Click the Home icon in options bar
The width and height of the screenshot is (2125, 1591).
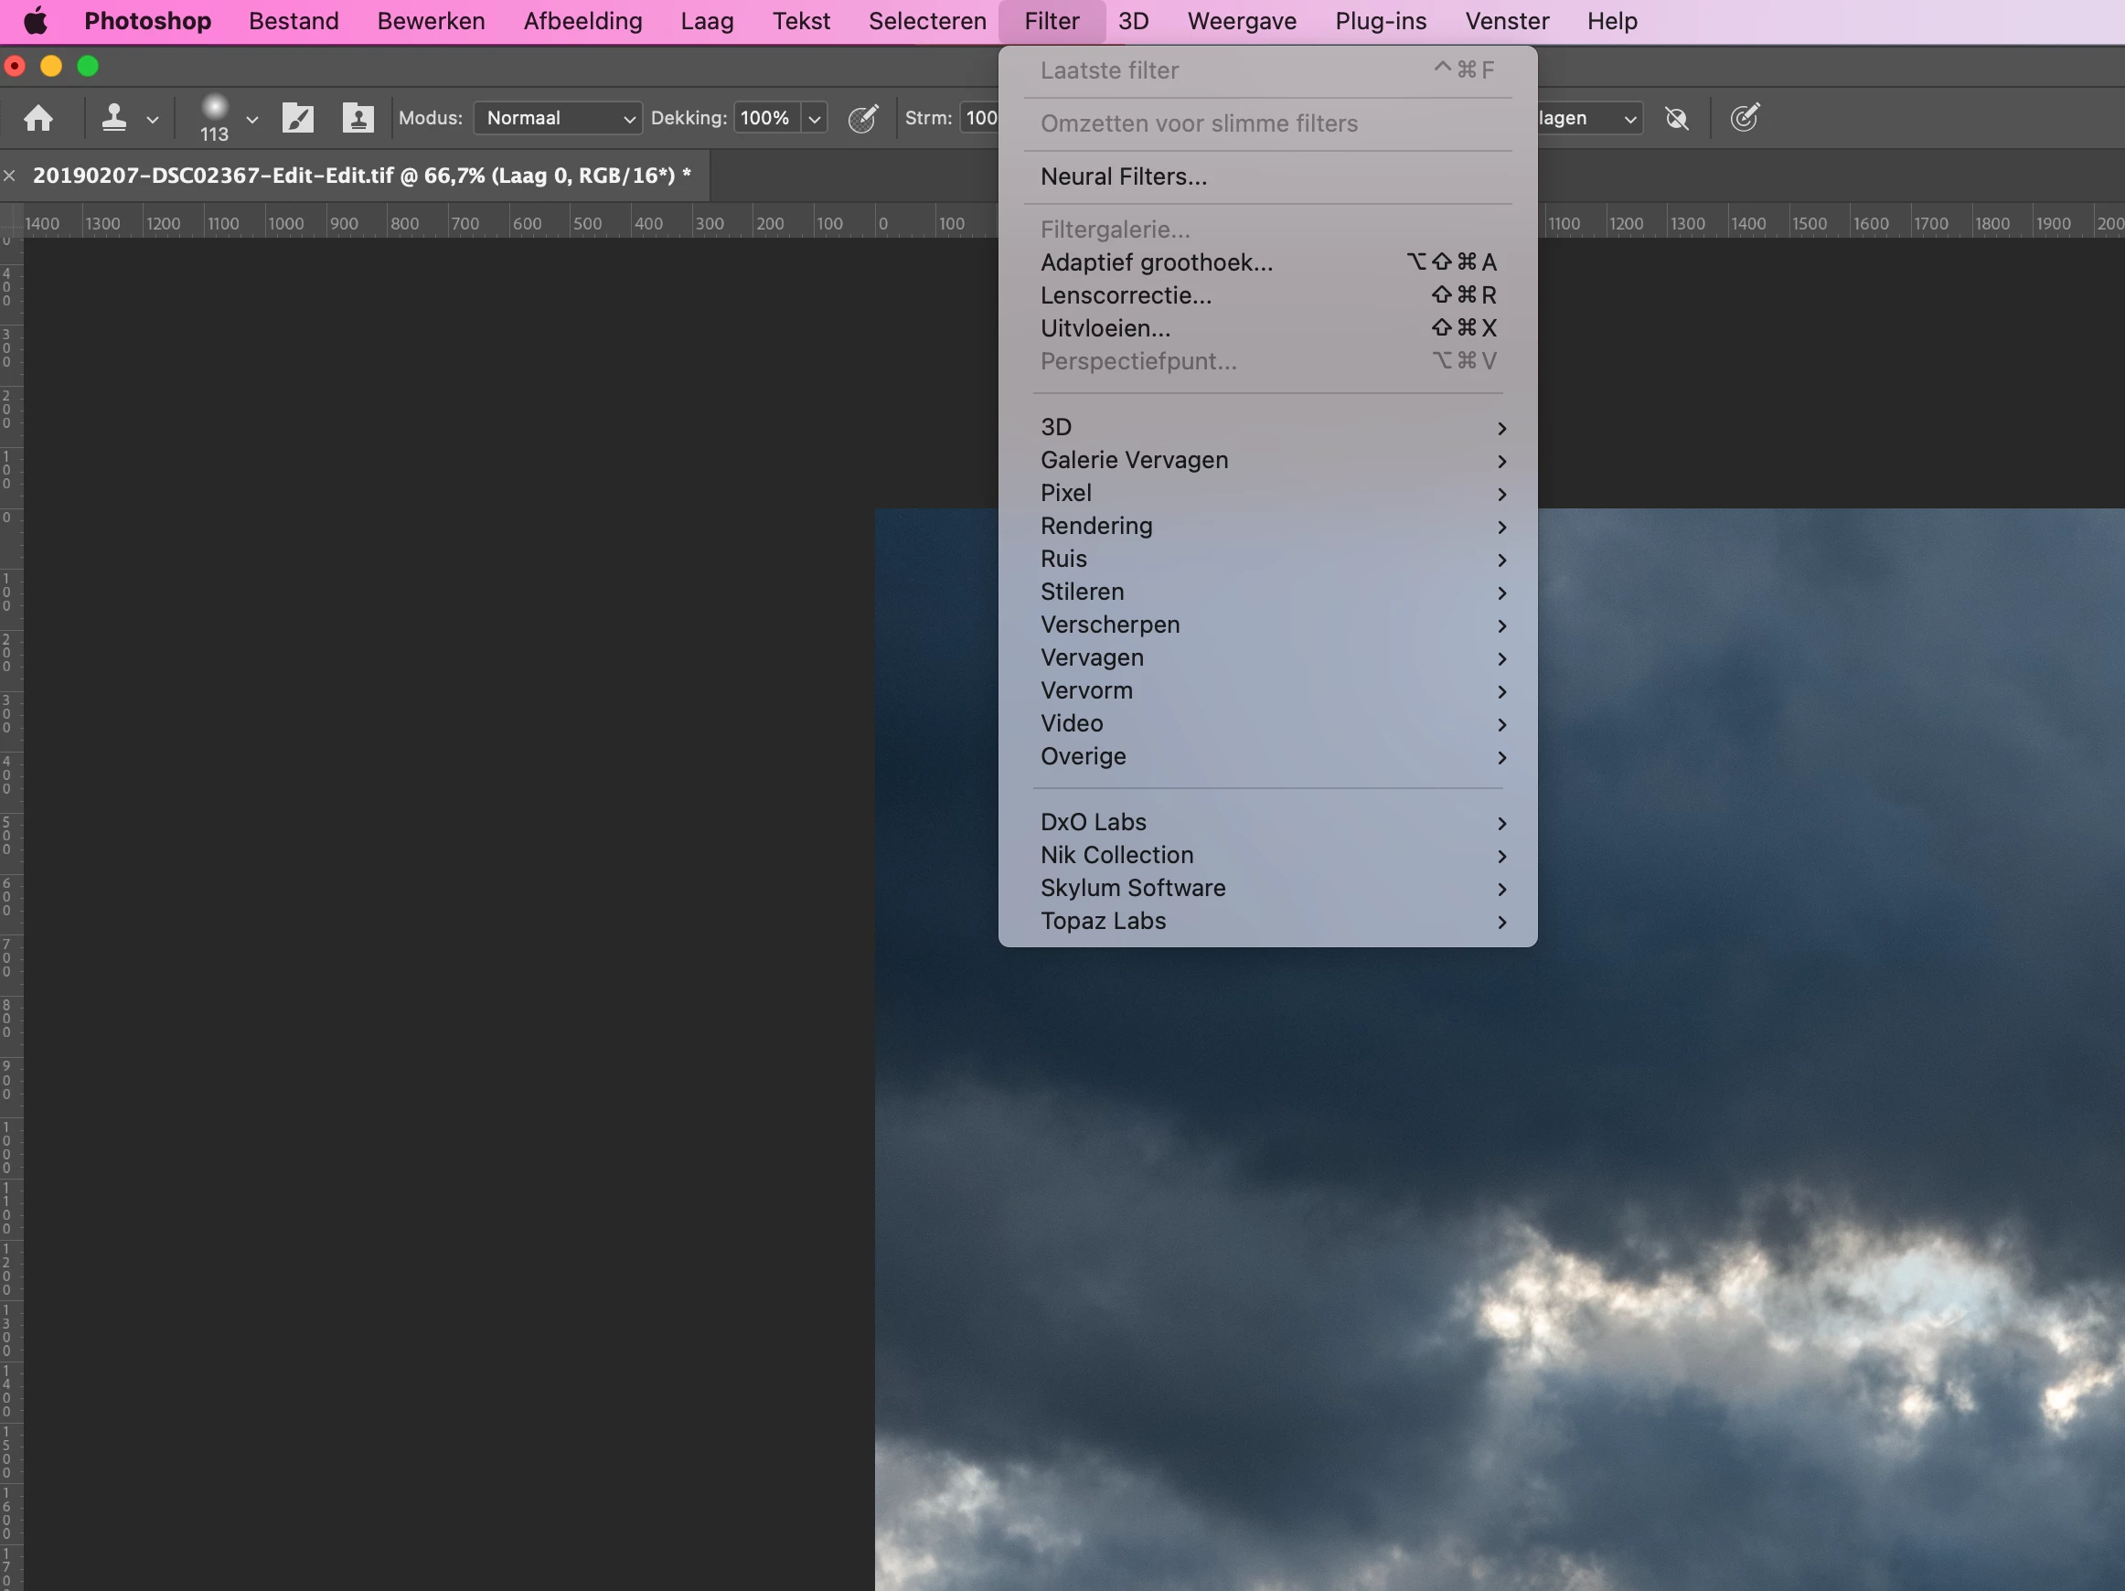click(38, 118)
